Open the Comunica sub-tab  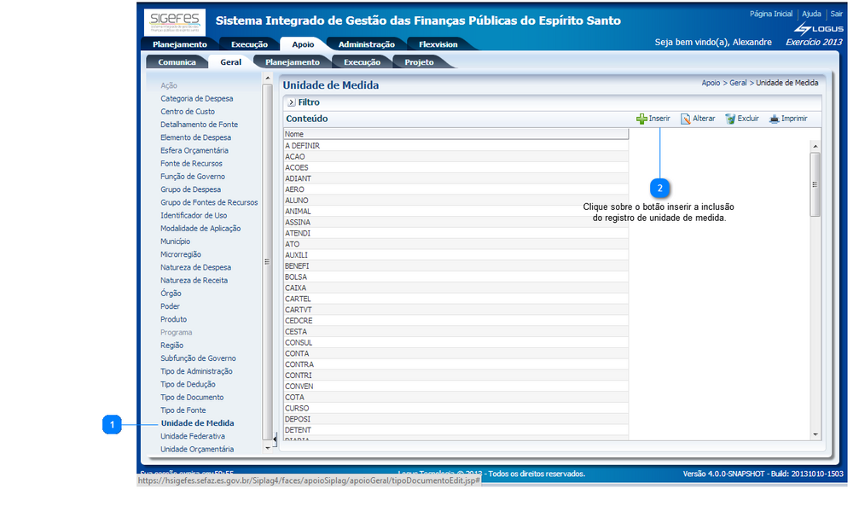tap(177, 62)
